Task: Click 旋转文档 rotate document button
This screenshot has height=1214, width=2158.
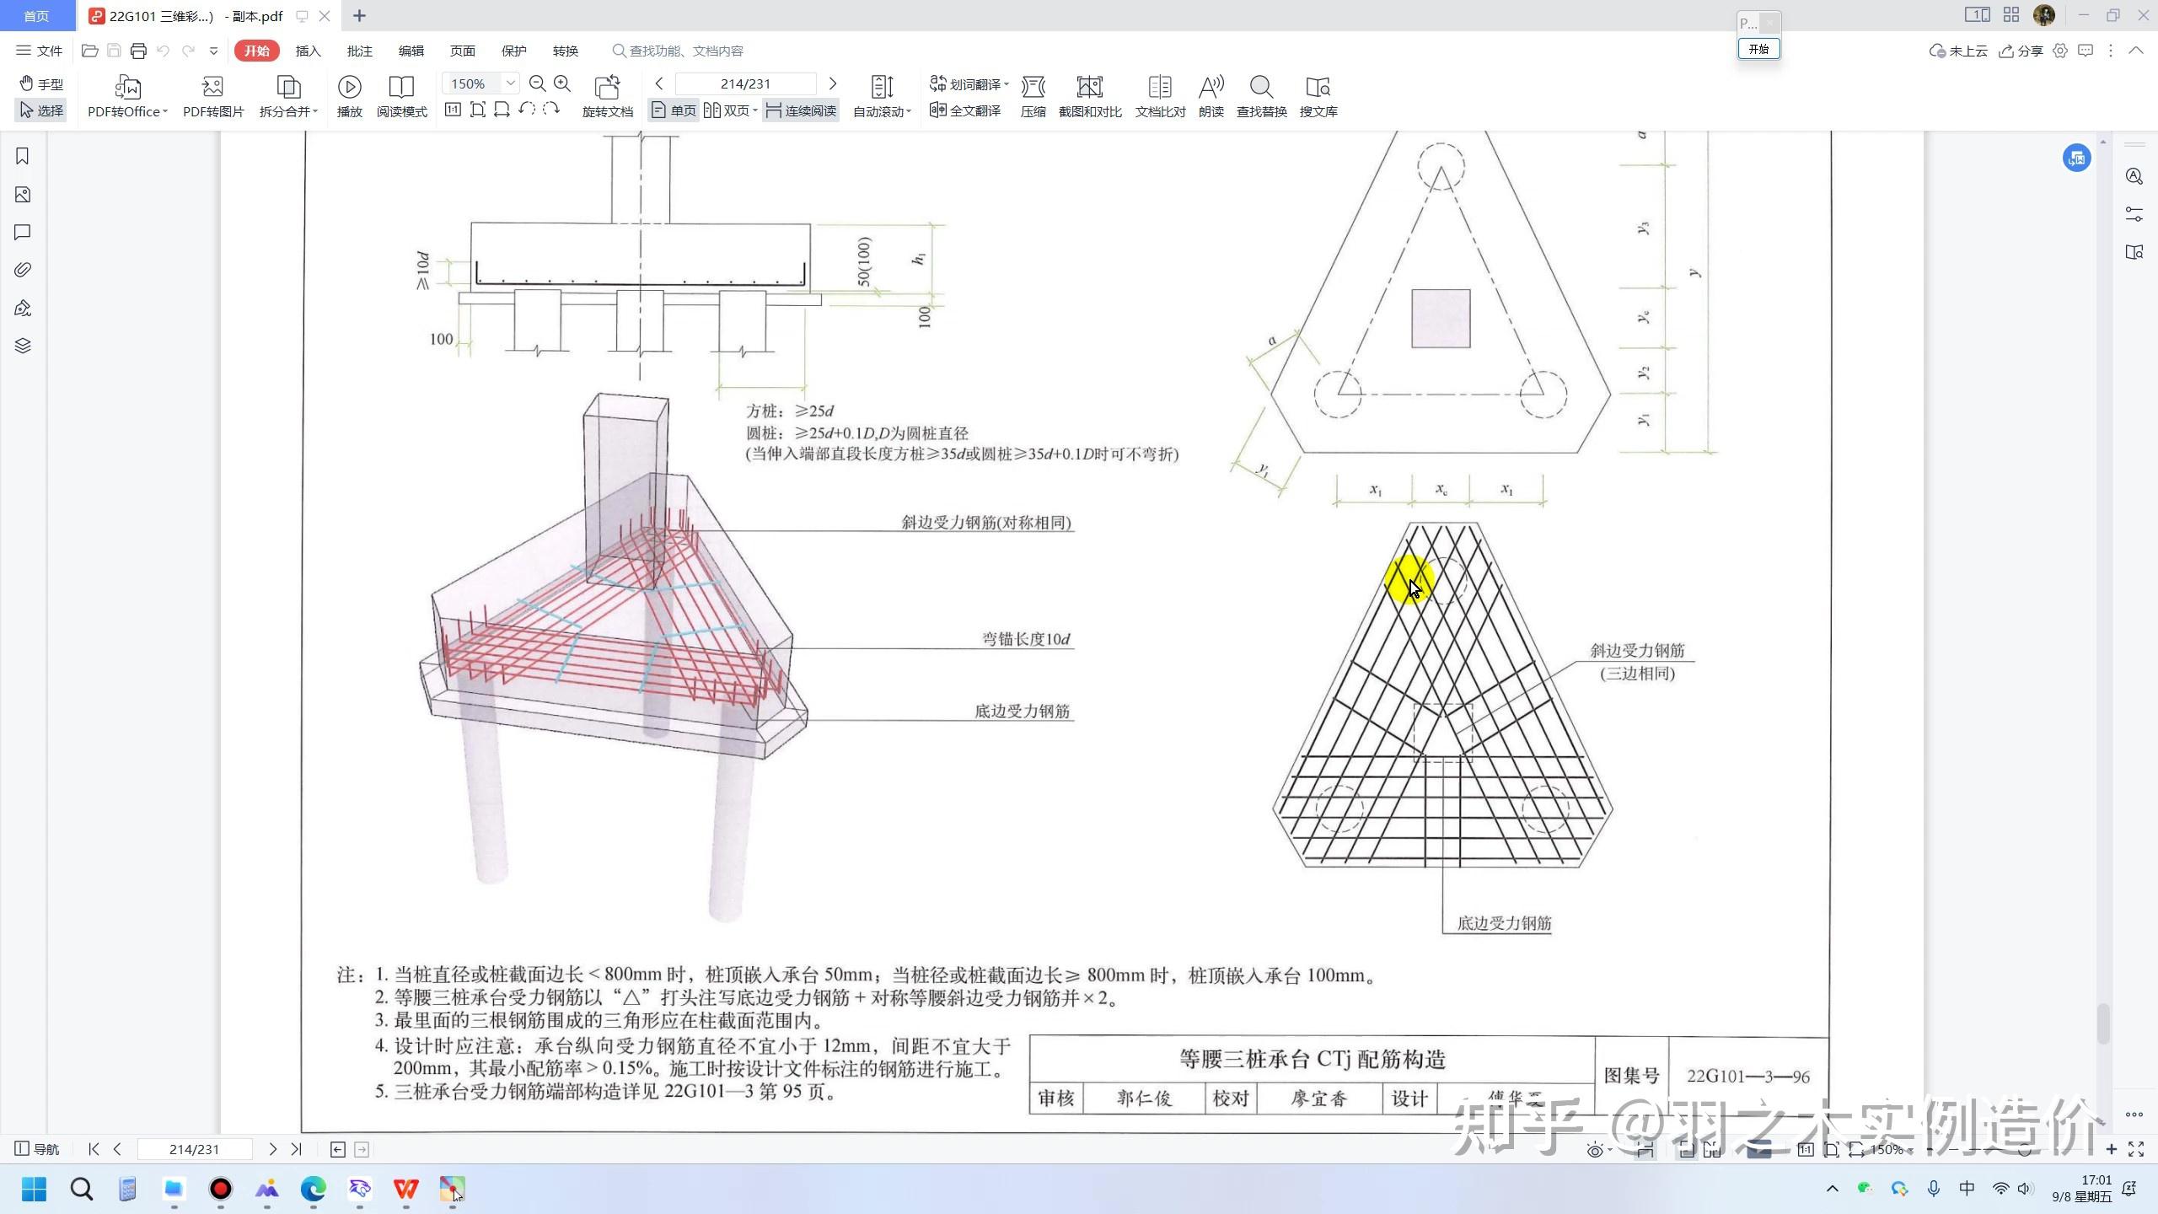Action: [x=607, y=96]
